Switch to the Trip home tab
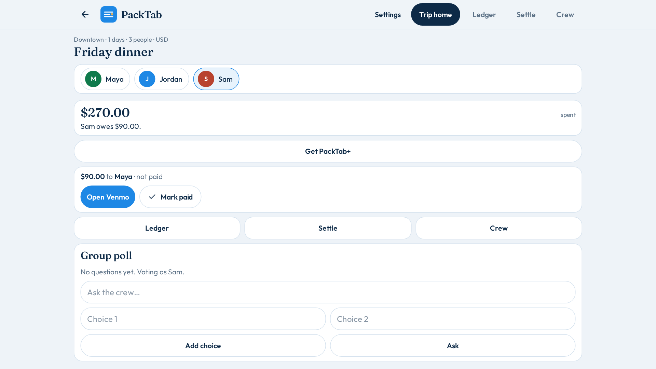 435,14
